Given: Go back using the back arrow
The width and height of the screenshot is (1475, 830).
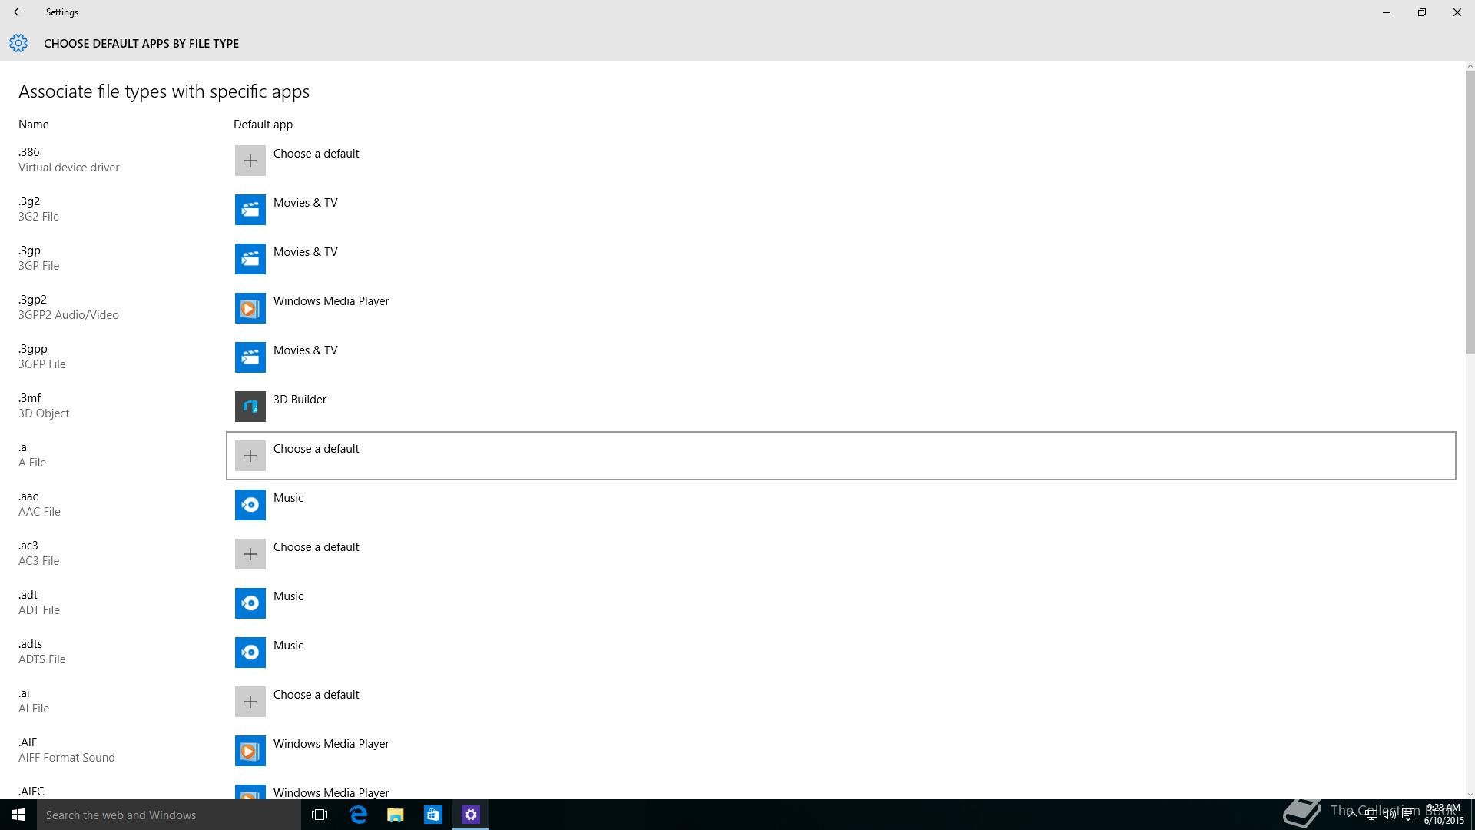Looking at the screenshot, I should 18,12.
